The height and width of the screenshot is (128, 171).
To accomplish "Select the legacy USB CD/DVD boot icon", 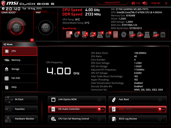I will coord(139,35).
